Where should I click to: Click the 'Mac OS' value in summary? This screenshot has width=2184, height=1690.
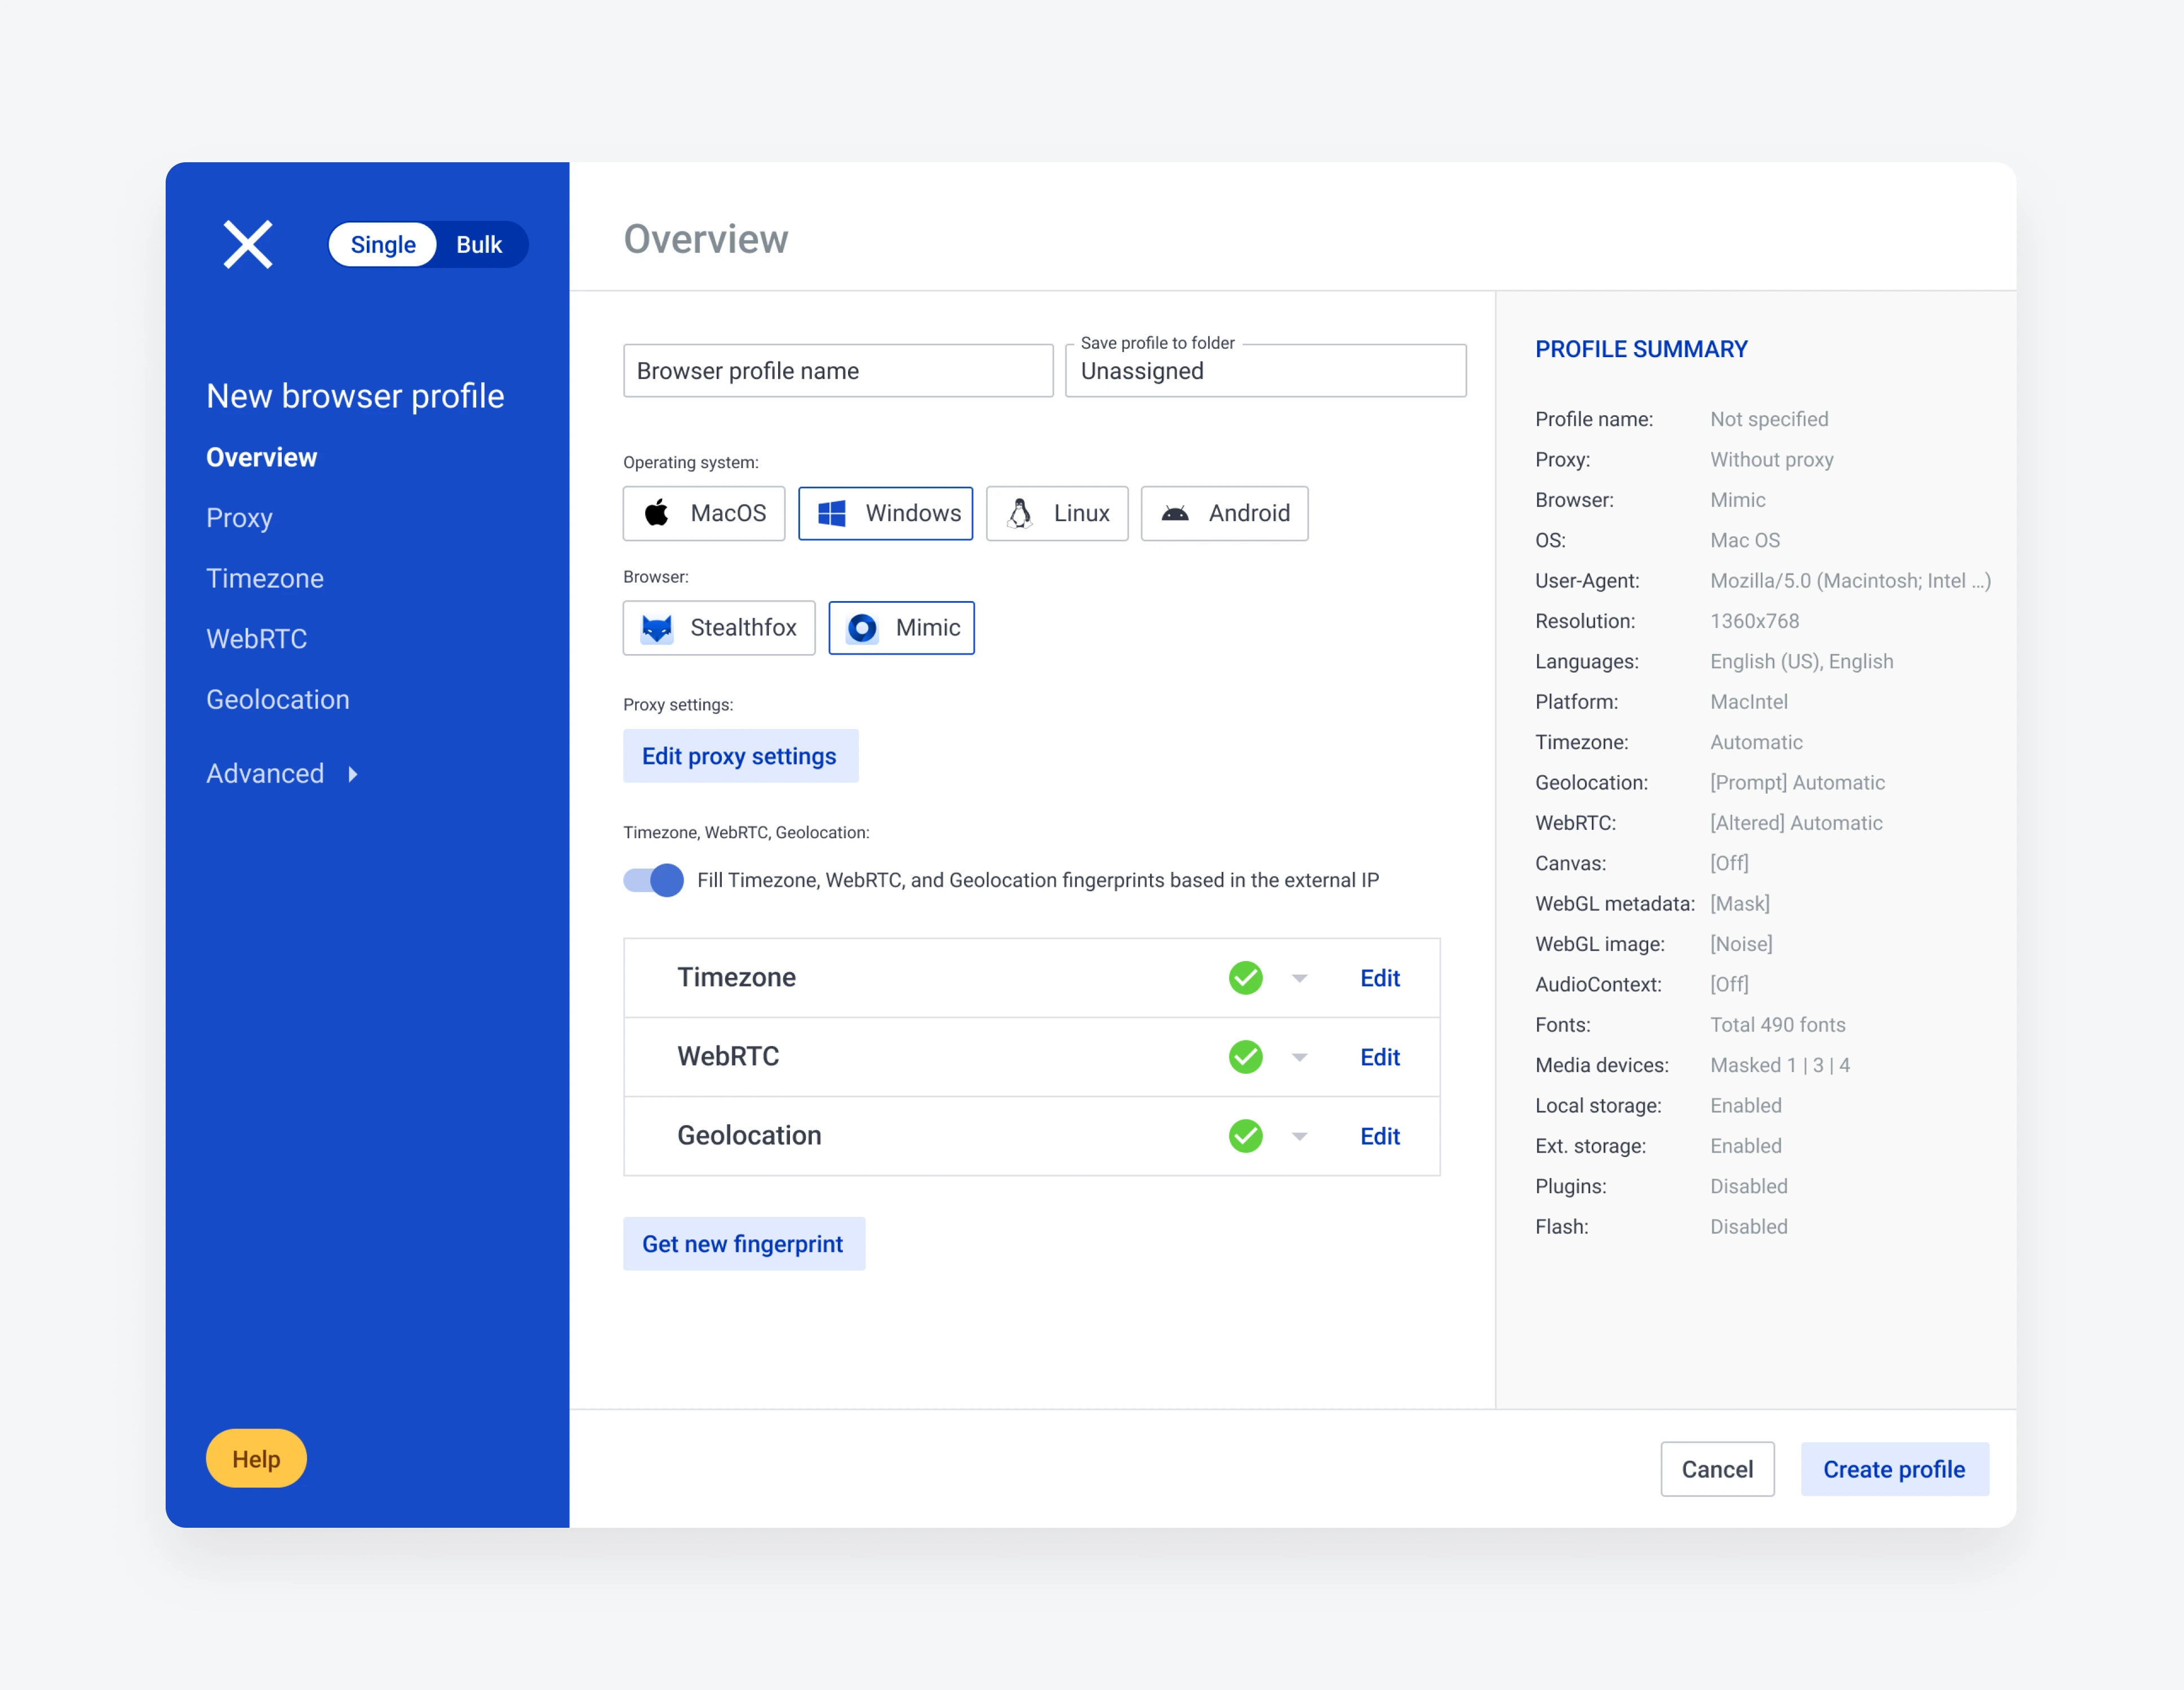[1745, 540]
